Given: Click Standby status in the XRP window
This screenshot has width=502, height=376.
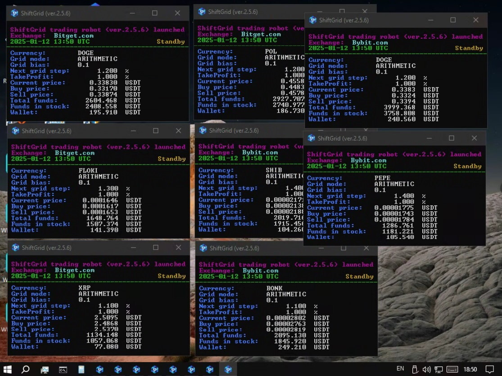Looking at the screenshot, I should [172, 276].
